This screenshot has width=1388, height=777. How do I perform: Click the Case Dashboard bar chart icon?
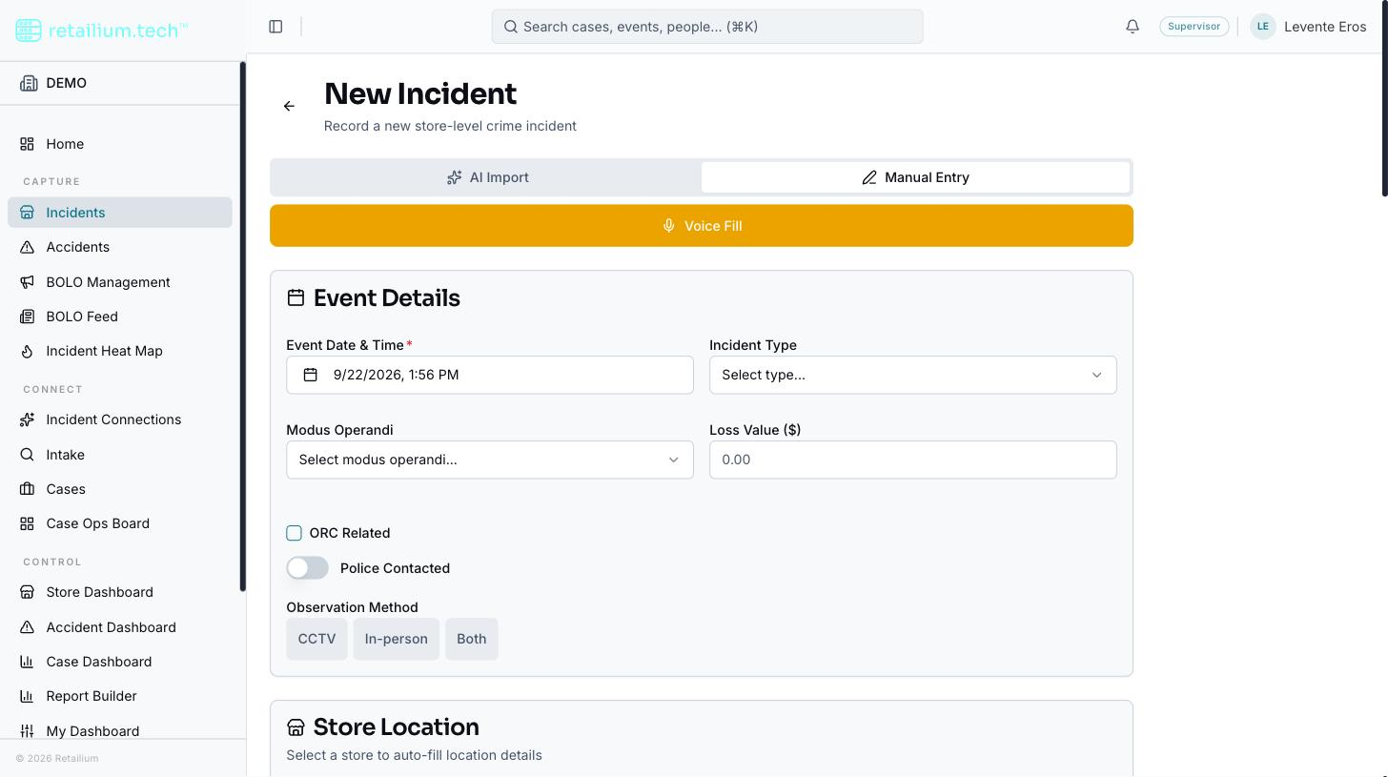[28, 662]
